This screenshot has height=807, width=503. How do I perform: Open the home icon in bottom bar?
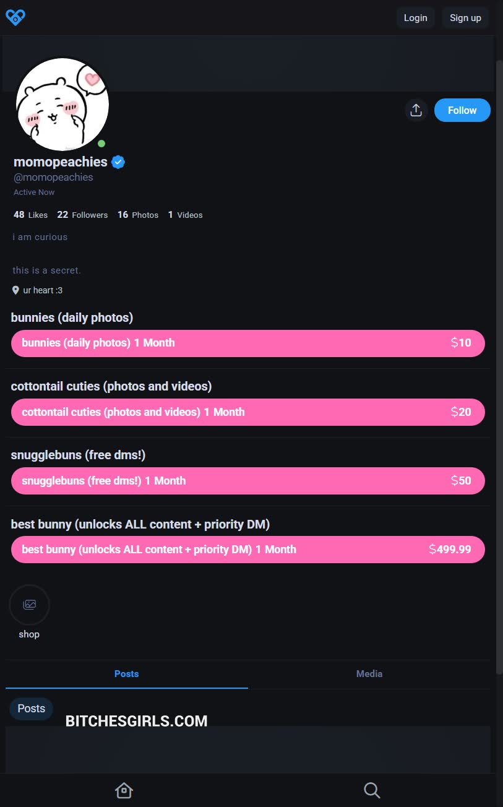[x=124, y=790]
